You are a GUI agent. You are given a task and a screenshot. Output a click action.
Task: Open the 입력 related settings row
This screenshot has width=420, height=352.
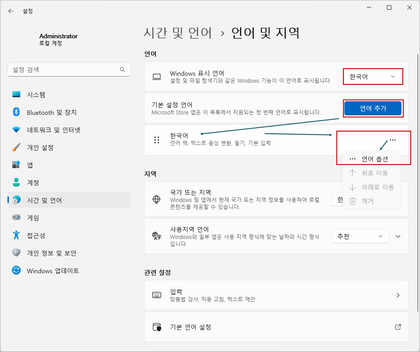(x=276, y=295)
